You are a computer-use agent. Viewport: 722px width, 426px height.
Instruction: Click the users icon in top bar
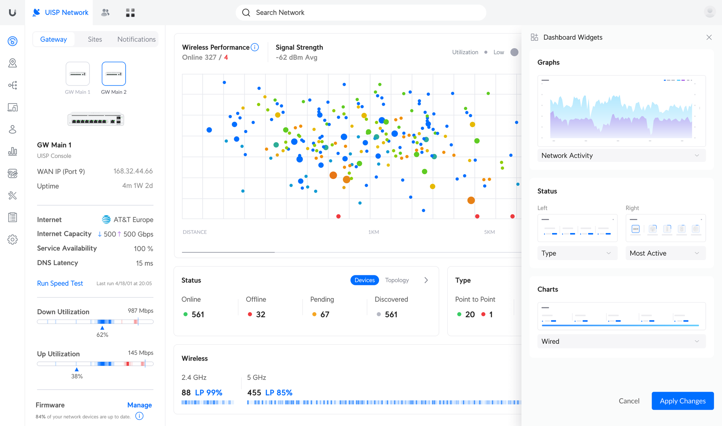pyautogui.click(x=105, y=13)
